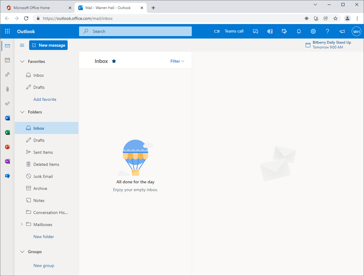Open the tab search chevron

click(x=315, y=5)
